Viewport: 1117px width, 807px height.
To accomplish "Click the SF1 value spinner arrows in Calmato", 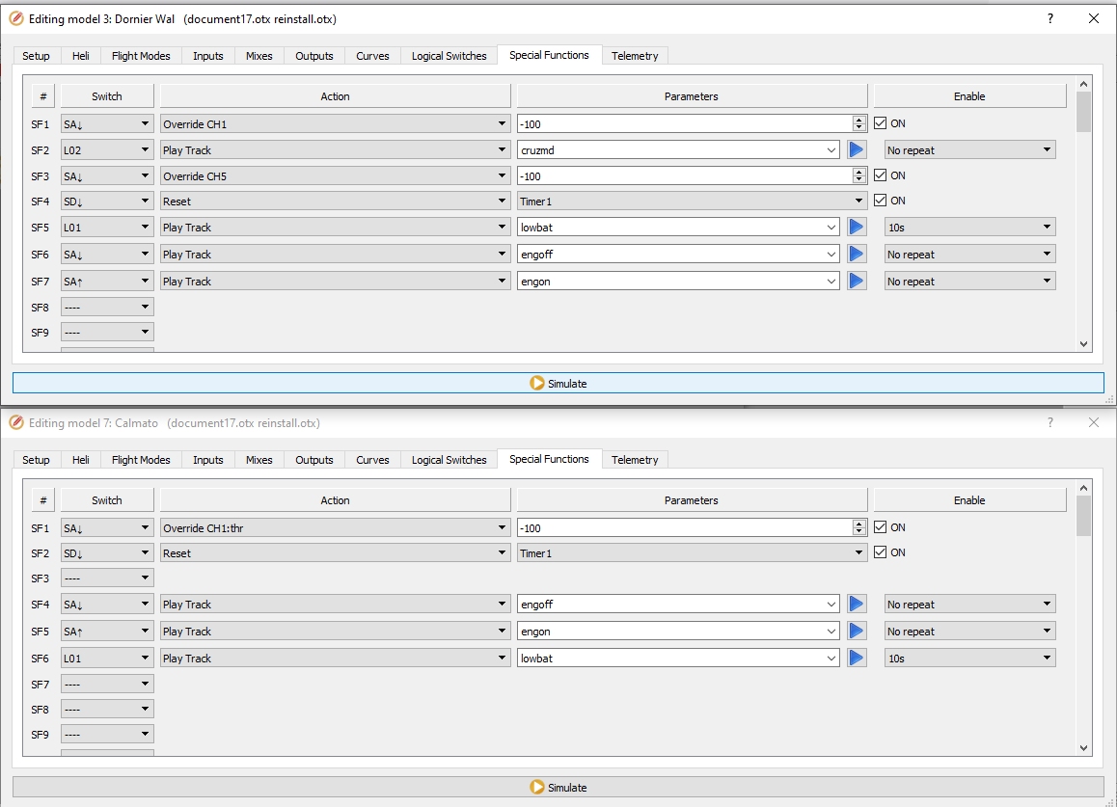I will click(x=859, y=527).
